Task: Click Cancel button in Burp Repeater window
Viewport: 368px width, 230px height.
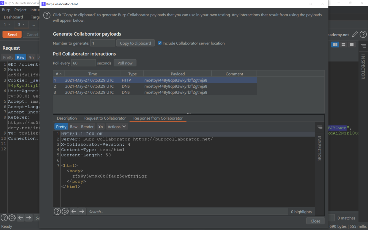Action: coord(31,35)
